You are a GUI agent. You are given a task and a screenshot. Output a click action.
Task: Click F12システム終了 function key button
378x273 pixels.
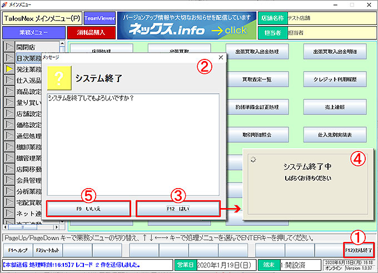click(359, 250)
